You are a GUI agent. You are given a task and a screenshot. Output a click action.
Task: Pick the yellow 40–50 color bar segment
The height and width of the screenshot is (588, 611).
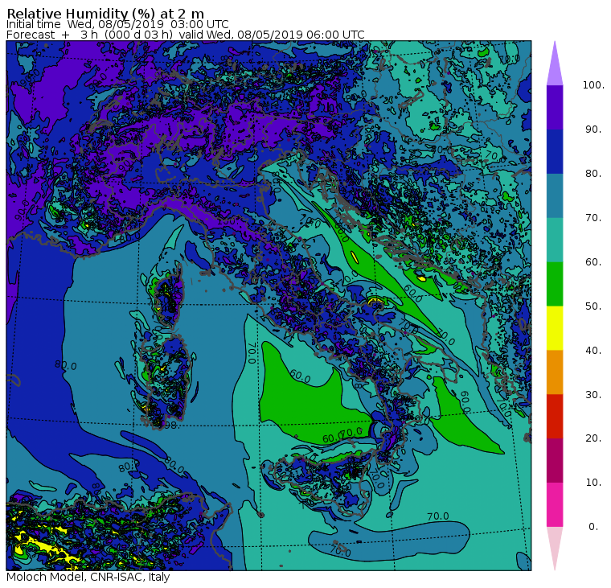pos(555,328)
